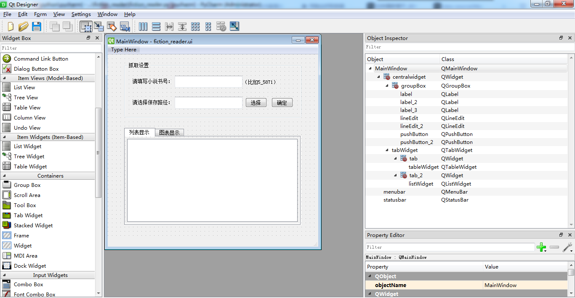The height and width of the screenshot is (298, 575).
Task: Collapse the tab_2 tree node
Action: pyautogui.click(x=395, y=175)
